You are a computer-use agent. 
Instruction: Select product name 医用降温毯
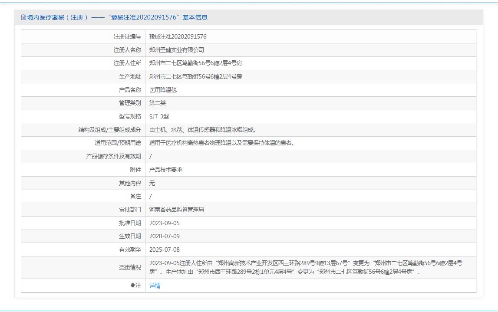163,90
